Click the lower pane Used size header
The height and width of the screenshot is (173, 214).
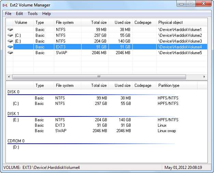click(x=120, y=85)
